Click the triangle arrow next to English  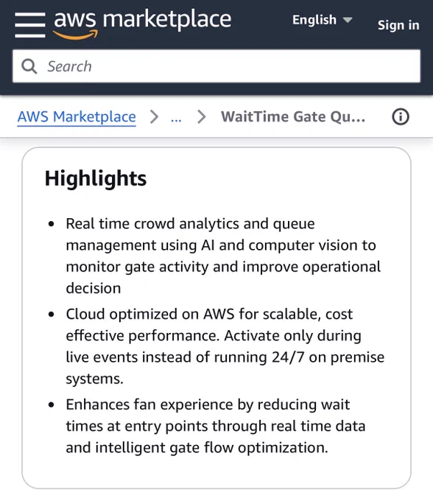(348, 20)
